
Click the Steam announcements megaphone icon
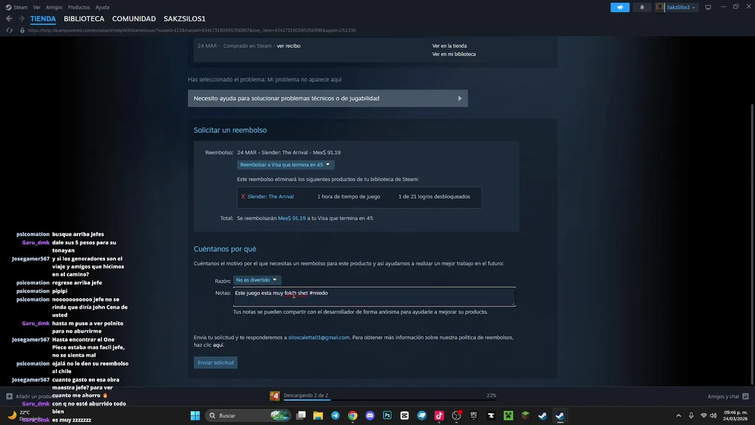coord(620,7)
